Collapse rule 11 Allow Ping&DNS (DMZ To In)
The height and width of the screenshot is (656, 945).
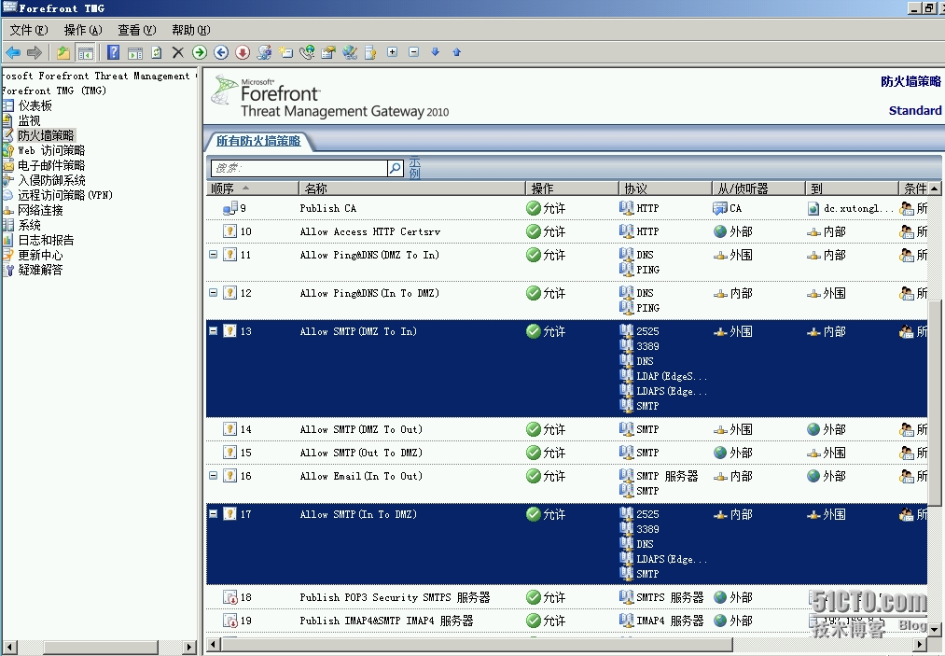pyautogui.click(x=213, y=255)
